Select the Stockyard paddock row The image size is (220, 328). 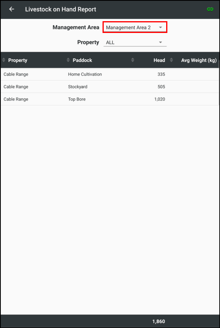(x=109, y=87)
